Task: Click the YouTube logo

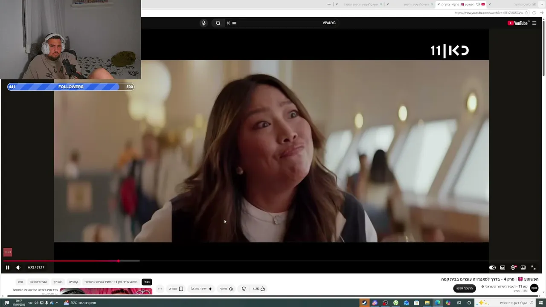Action: click(x=518, y=23)
